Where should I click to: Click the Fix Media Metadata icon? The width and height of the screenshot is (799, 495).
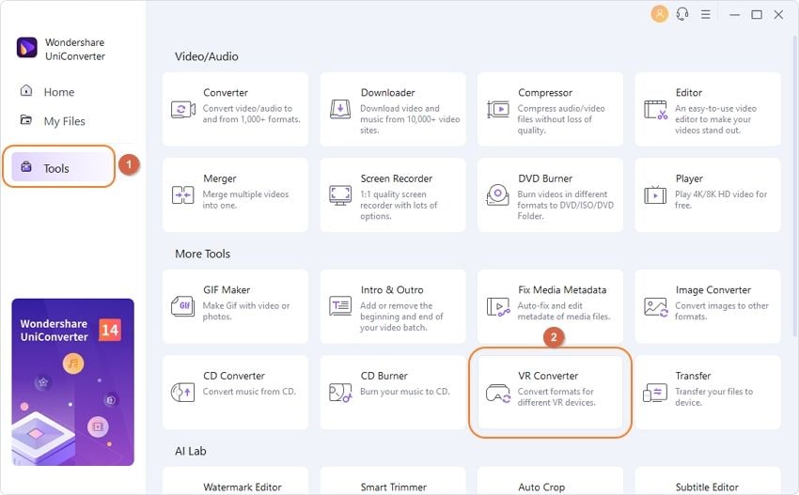(x=498, y=306)
